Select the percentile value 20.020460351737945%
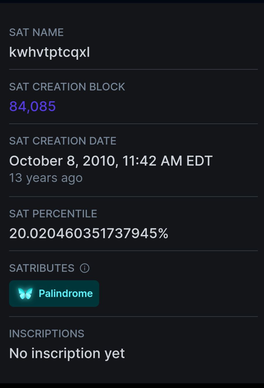The height and width of the screenshot is (388, 264). click(89, 234)
